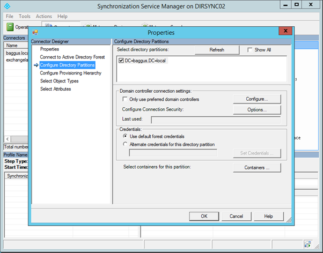The height and width of the screenshot is (253, 323).
Task: Click the status bar sync icon
Action: coord(308,243)
